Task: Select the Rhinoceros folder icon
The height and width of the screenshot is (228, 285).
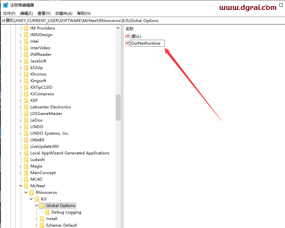Action: (x=31, y=193)
